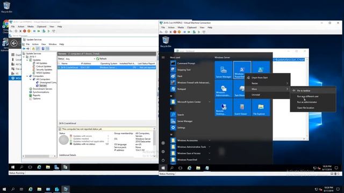Click the blue Help icon in Update Services toolbar
Screen dimensions: 344x193
coord(43,49)
